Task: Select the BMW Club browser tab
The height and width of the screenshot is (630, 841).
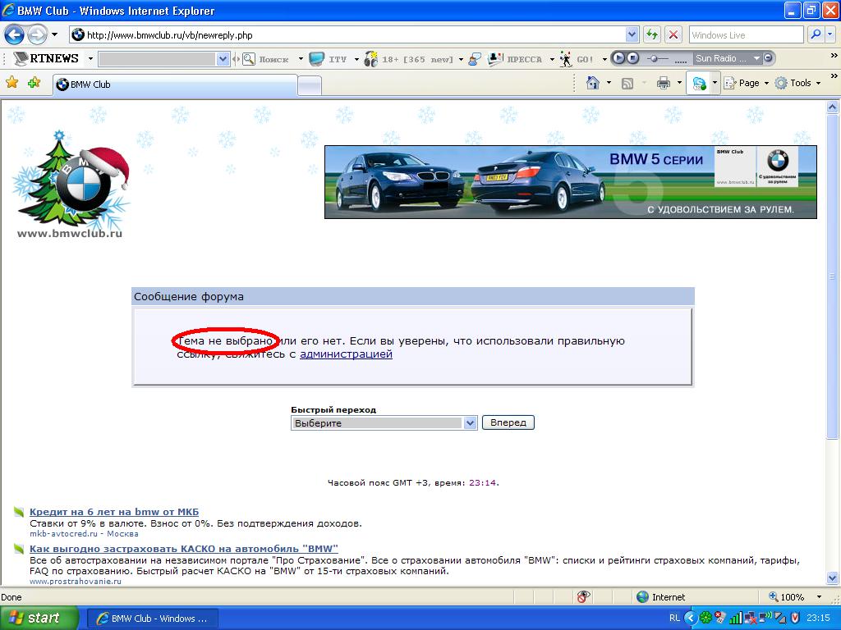Action: (175, 84)
